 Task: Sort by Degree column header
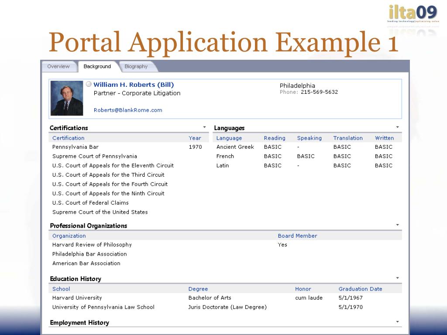(x=198, y=289)
